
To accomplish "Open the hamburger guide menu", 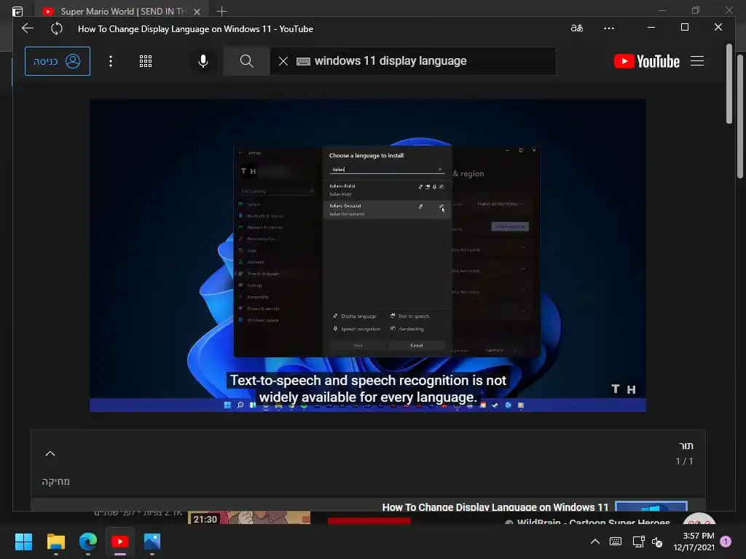I will point(697,61).
